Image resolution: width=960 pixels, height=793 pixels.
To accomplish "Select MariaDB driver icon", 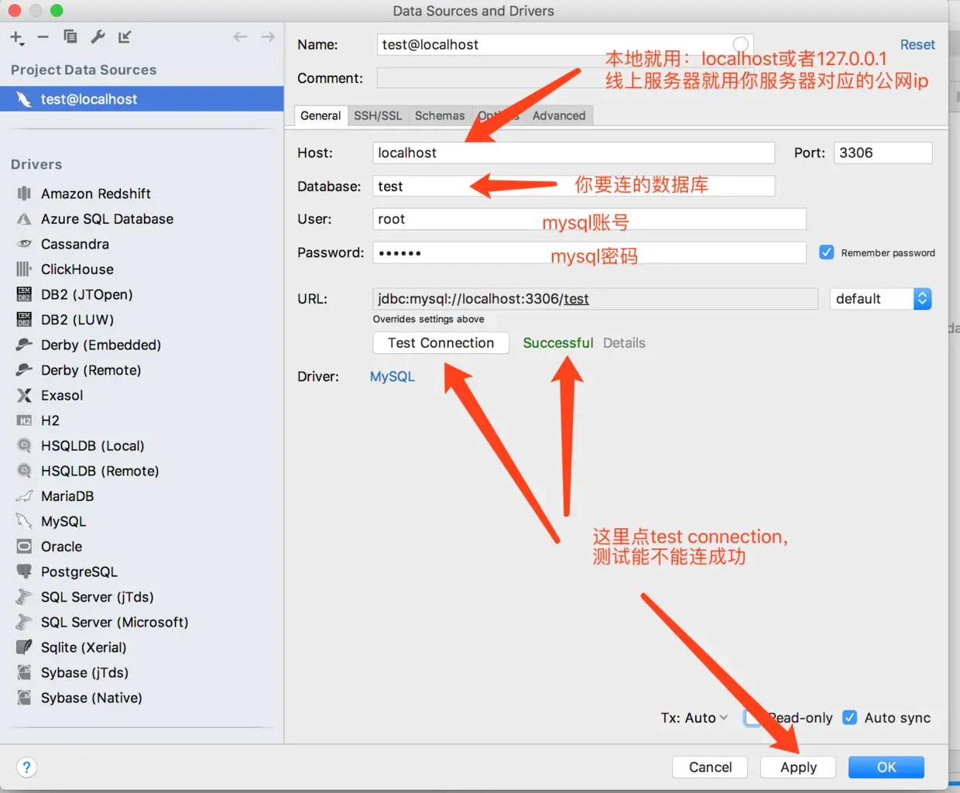I will click(25, 496).
